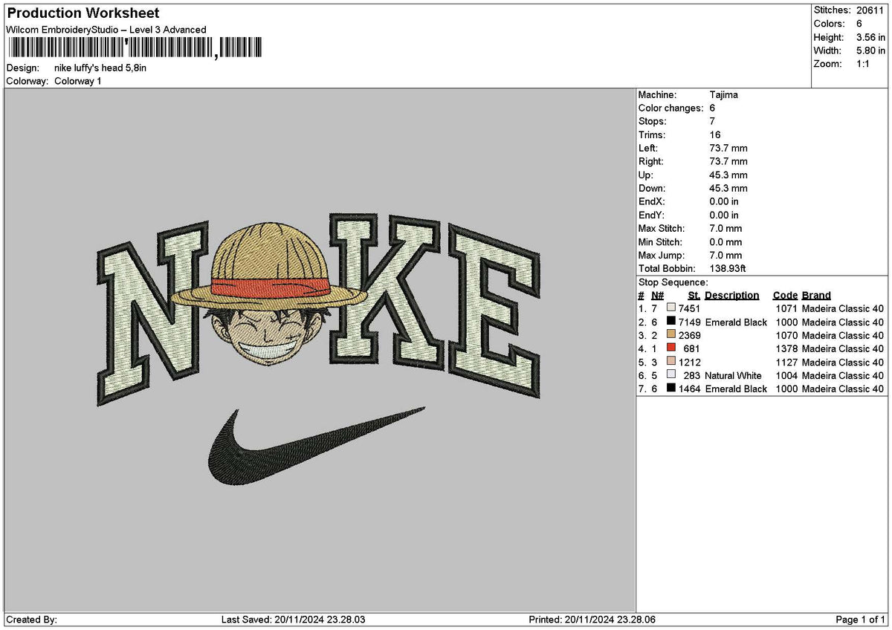Click the Stitches value "20611"

point(870,10)
